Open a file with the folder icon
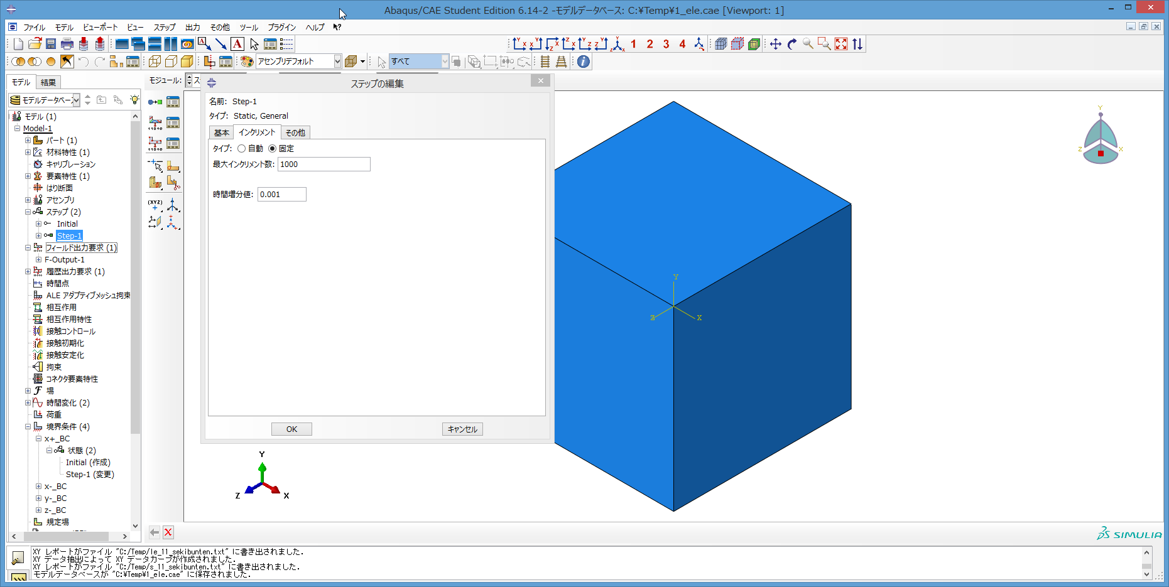 pos(35,44)
